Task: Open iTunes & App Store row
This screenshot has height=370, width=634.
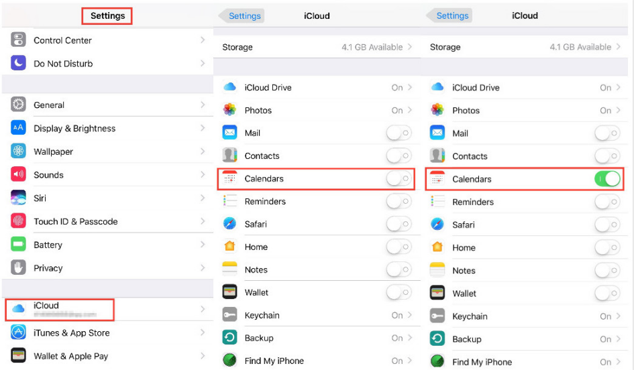Action: [107, 332]
